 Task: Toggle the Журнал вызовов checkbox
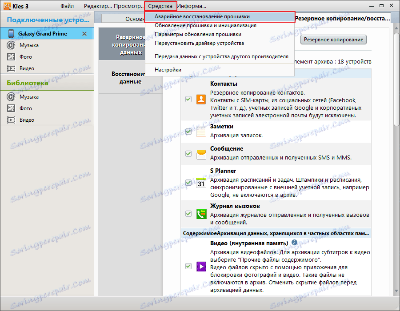[x=188, y=214]
